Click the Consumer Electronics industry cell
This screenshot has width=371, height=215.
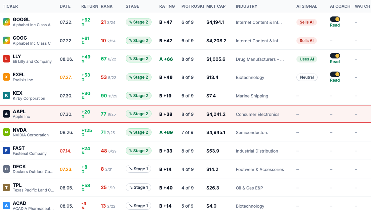(258, 114)
